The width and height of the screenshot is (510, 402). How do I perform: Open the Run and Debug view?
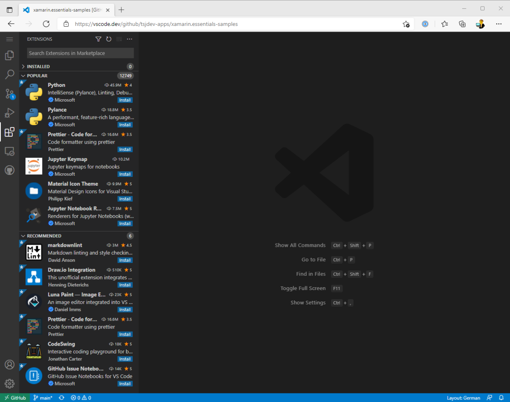point(9,112)
